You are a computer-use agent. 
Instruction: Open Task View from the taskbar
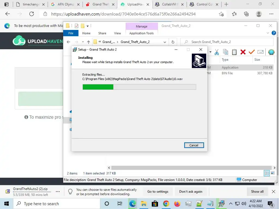coord(120,204)
